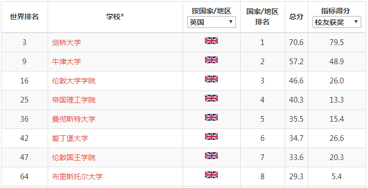Viewport: 368px width, 188px height.
Task: Open the 校友获奖 indicator score dropdown
Action: [x=337, y=22]
